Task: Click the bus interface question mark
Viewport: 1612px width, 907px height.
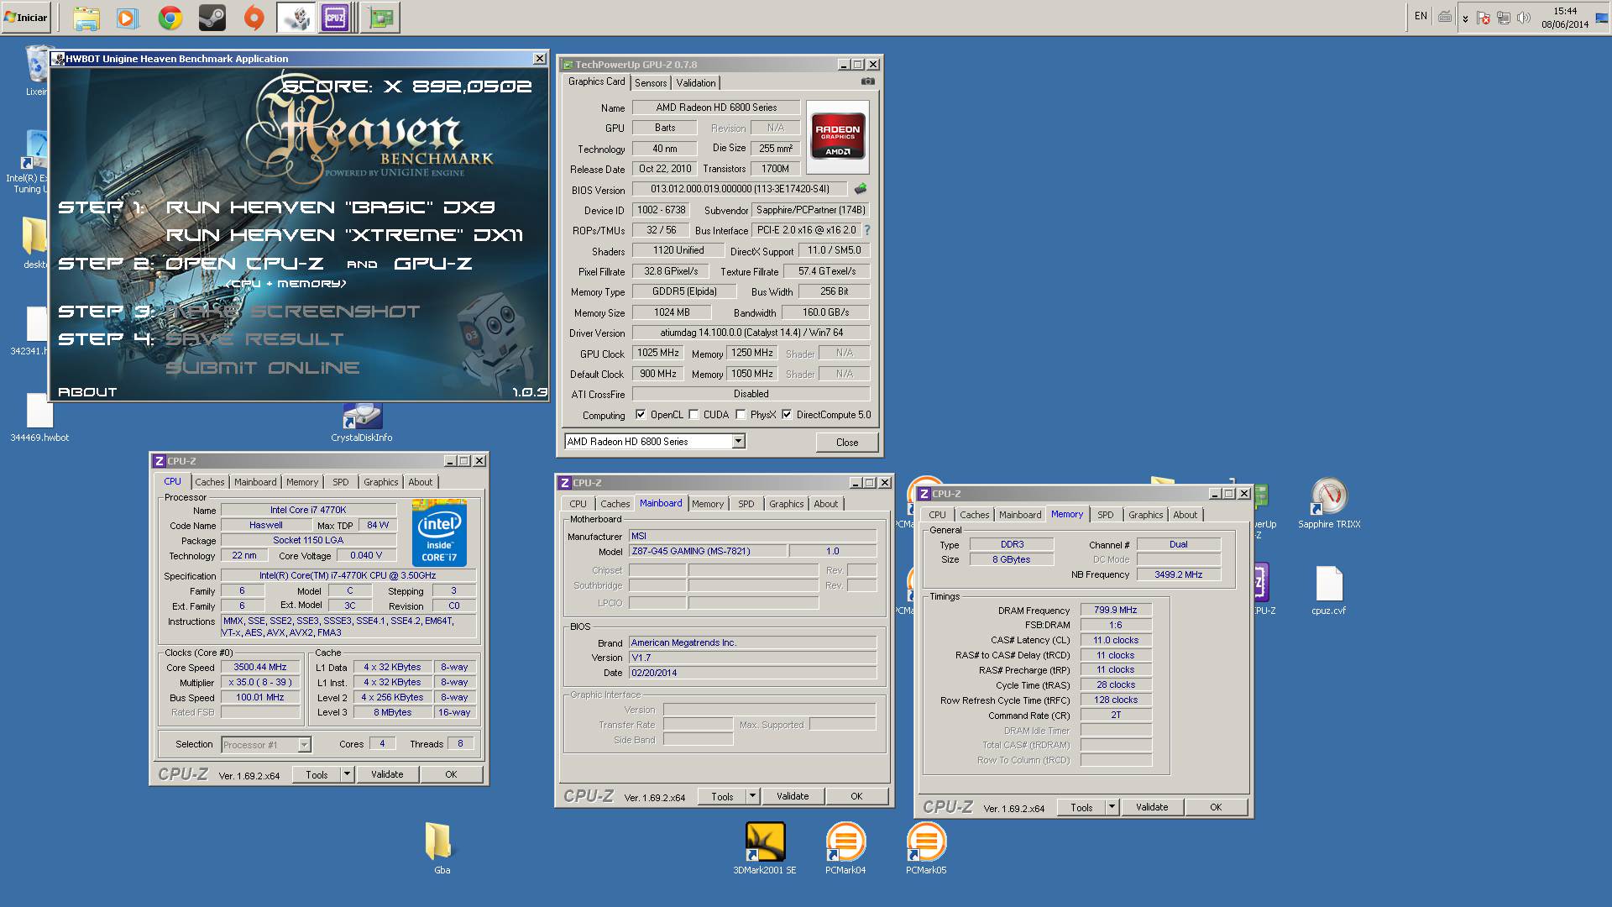Action: pyautogui.click(x=867, y=230)
